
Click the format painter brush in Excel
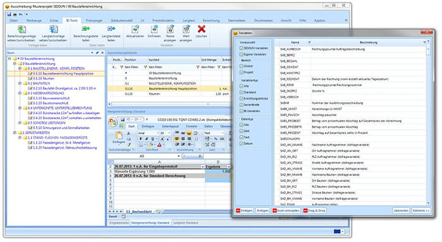tap(129, 144)
